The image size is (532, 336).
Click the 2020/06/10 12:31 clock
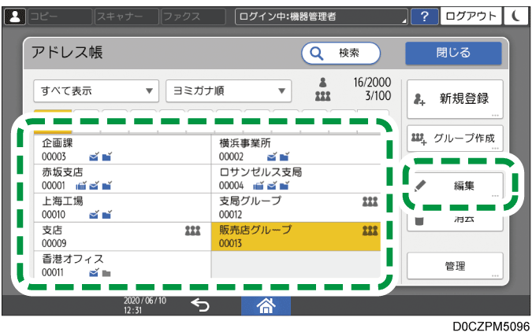(x=145, y=305)
